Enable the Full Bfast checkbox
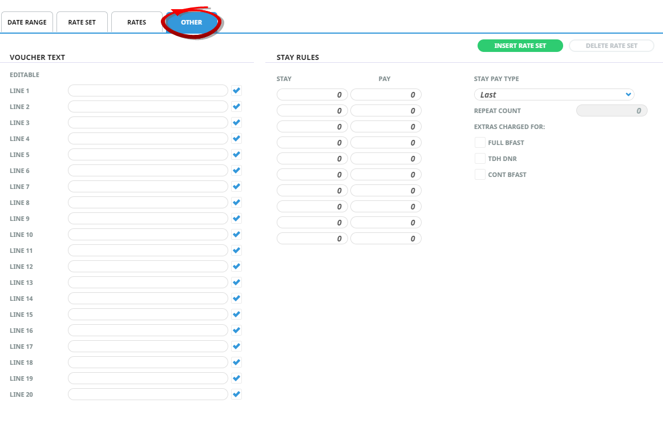 click(x=480, y=143)
